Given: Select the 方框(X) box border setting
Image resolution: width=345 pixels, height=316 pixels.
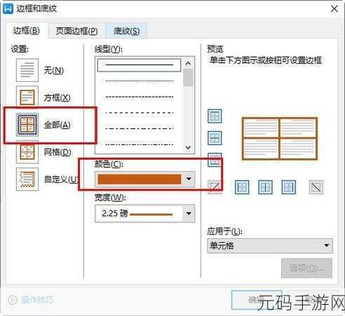Looking at the screenshot, I should coord(27,97).
